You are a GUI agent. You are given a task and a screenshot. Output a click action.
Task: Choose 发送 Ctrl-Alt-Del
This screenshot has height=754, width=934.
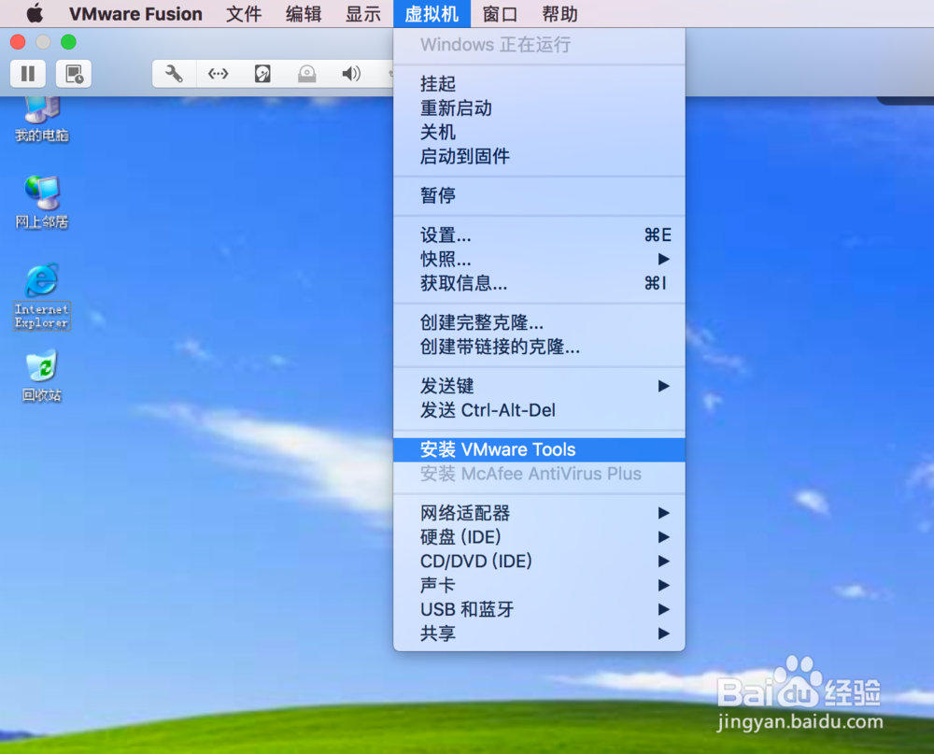[496, 409]
